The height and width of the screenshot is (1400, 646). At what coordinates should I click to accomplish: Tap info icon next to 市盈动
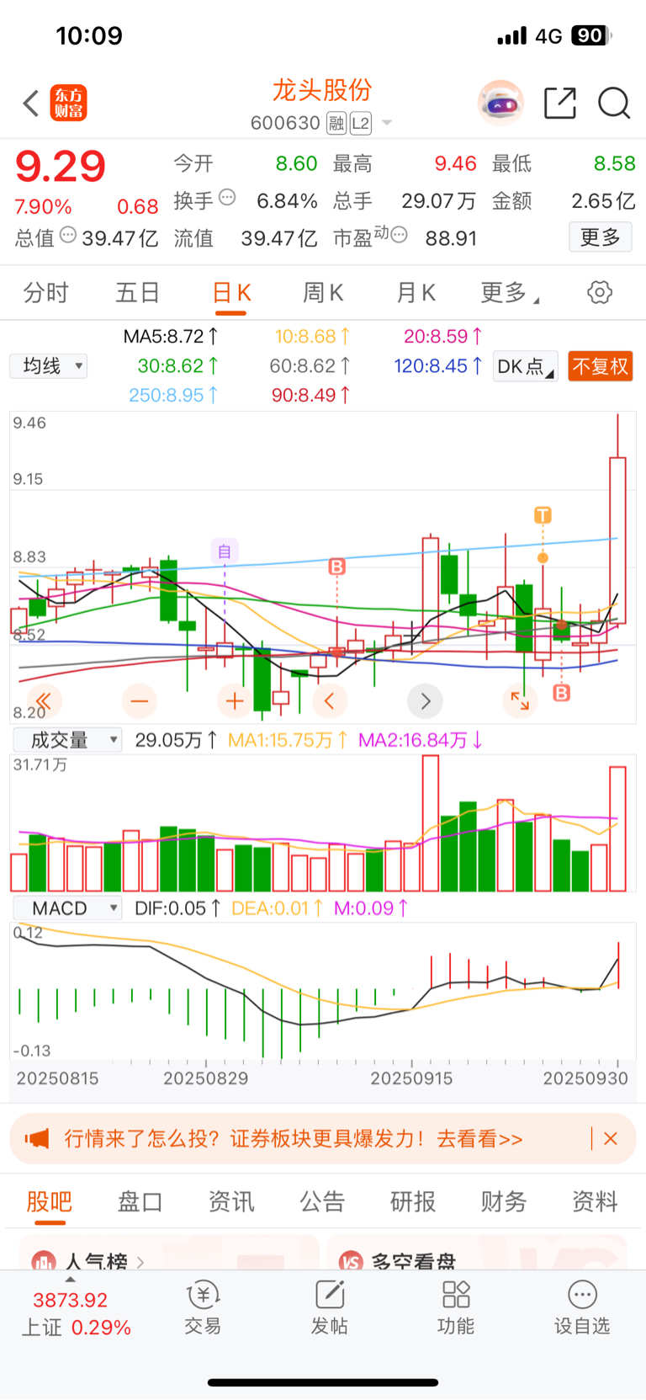[x=400, y=235]
